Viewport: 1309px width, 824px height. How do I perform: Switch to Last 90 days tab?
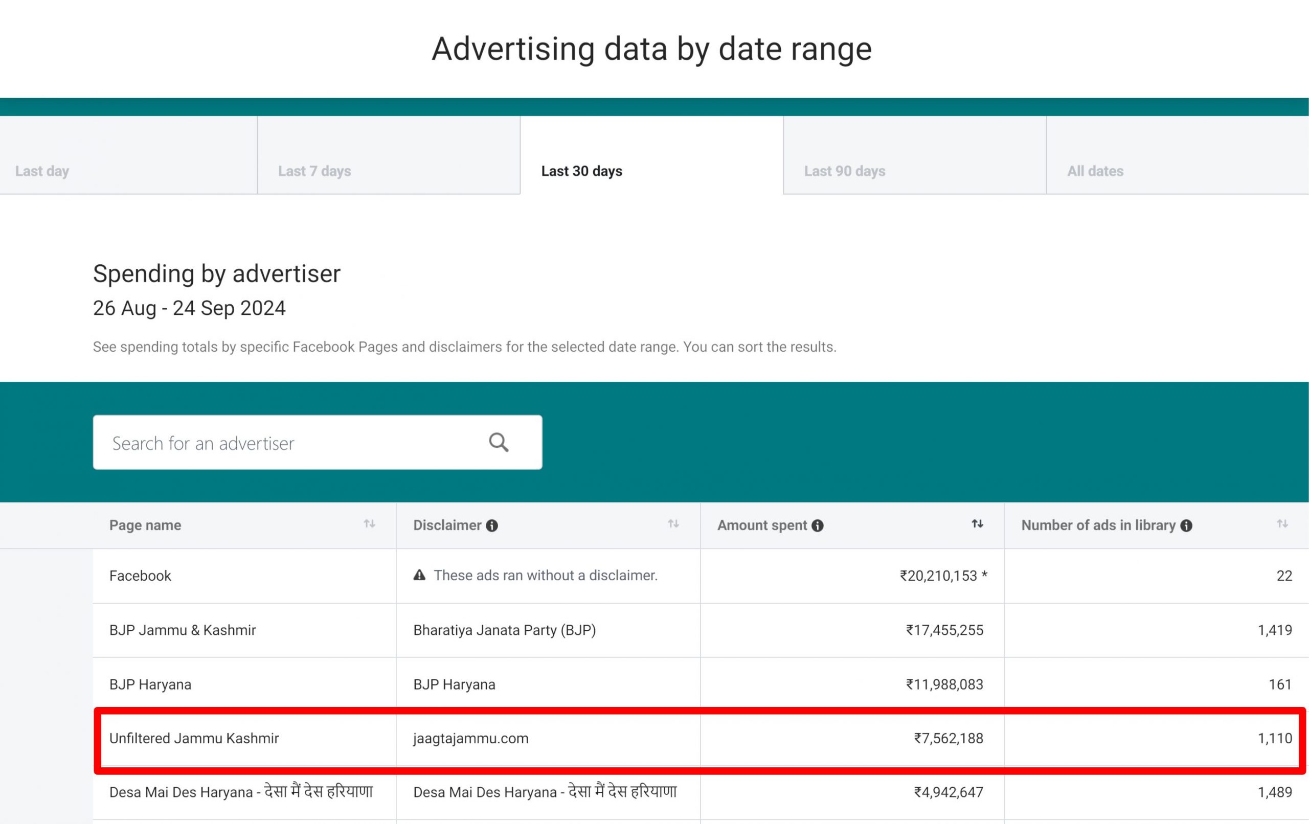[915, 155]
